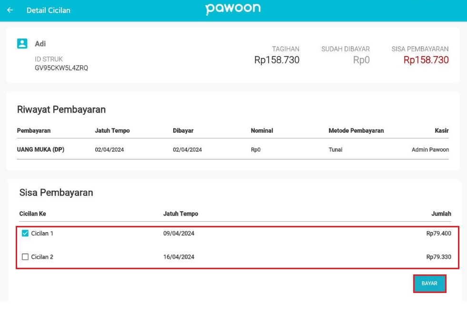Screen dimensions: 467x322
Task: Click the Cicilan 1 due date 09/04/2024
Action: point(179,234)
